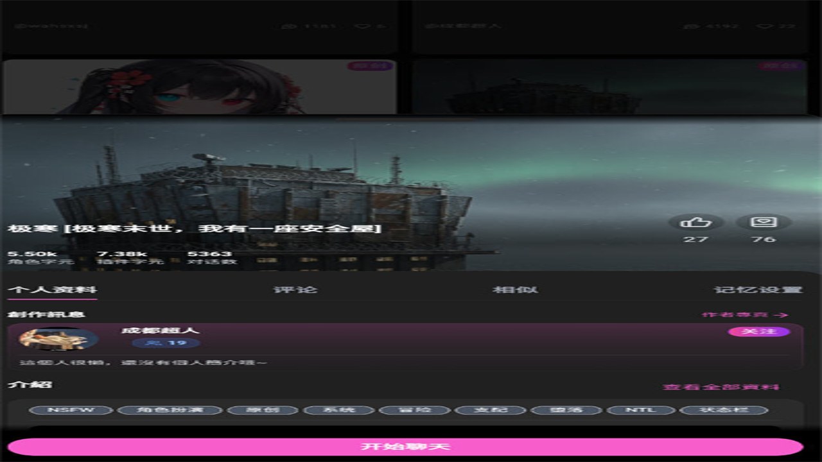Select the NSFW tag
Screen dimensions: 822x462
[71, 410]
